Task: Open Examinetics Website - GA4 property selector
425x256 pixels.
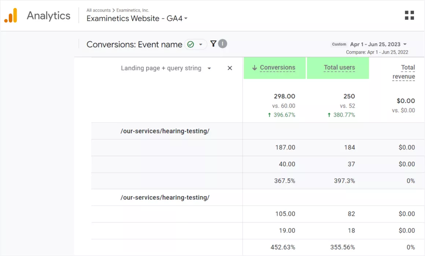Action: (137, 18)
